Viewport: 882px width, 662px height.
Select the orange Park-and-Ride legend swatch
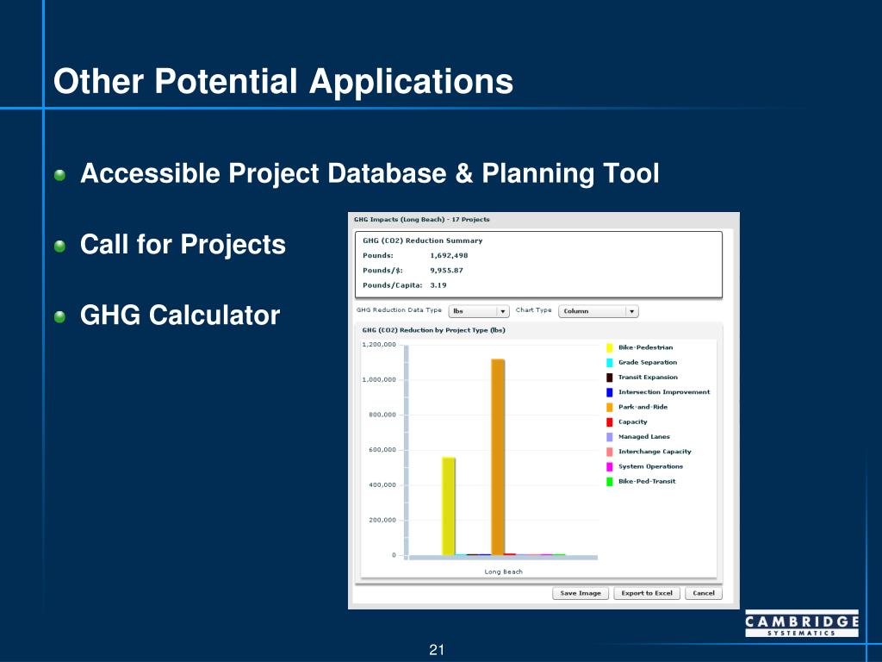[609, 407]
